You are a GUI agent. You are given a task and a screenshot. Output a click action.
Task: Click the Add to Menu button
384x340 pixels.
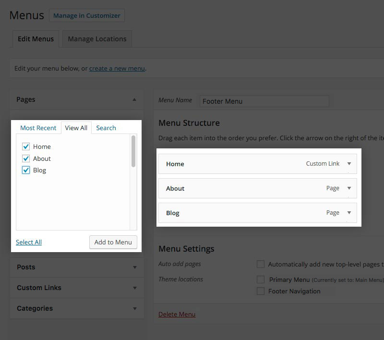113,242
